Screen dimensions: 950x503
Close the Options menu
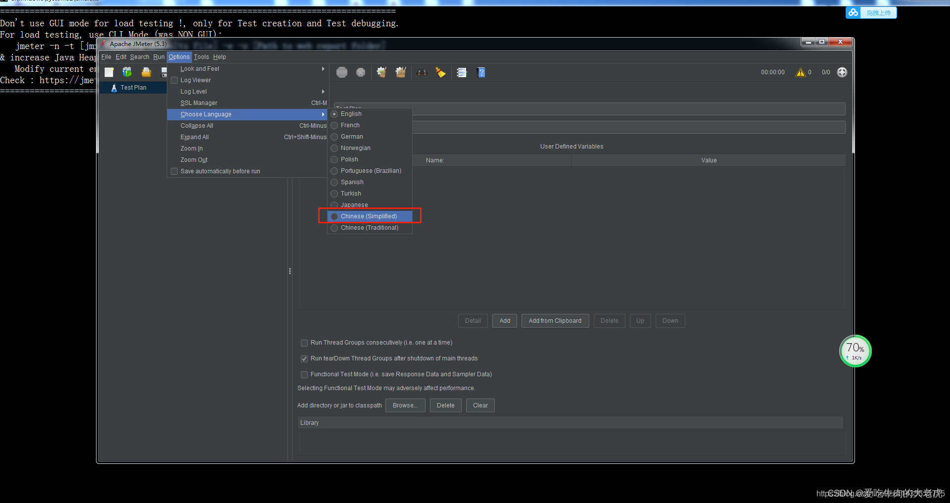(x=179, y=57)
